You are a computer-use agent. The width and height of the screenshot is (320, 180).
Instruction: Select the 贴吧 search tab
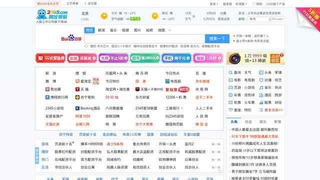(149, 30)
